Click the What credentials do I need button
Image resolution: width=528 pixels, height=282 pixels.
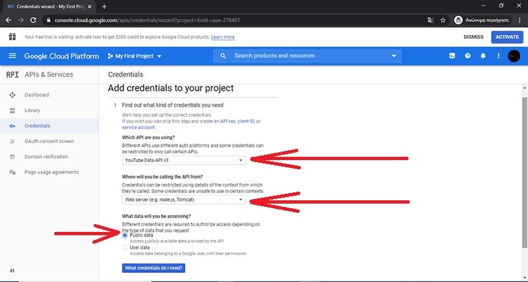(154, 268)
